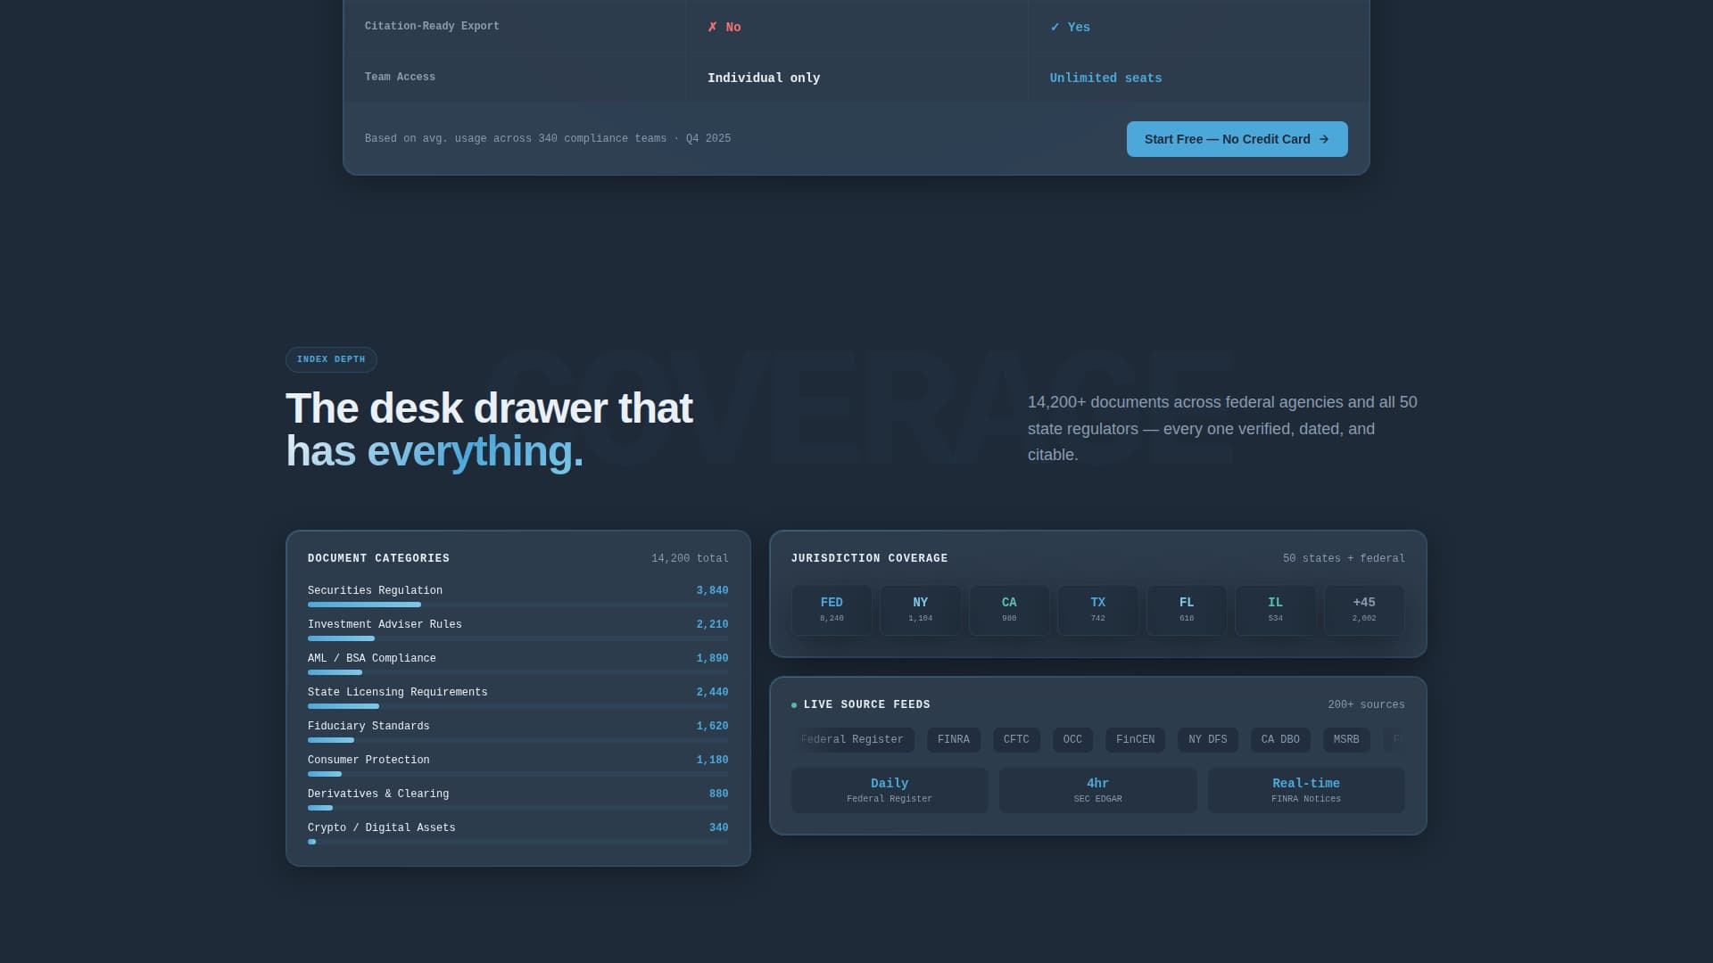
Task: Click the AML / BSA Compliance label
Action: point(372,659)
